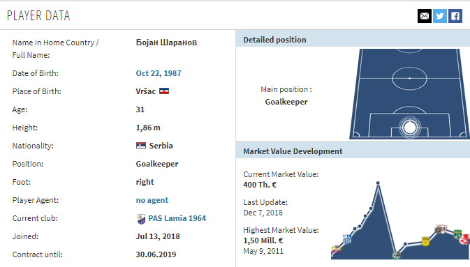The image size is (470, 267).
Task: Click the flag beside Vršac birthplace
Action: click(x=164, y=91)
